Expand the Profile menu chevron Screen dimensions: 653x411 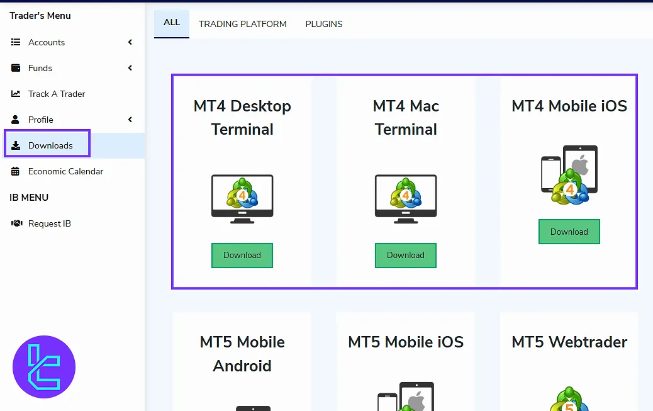click(130, 120)
